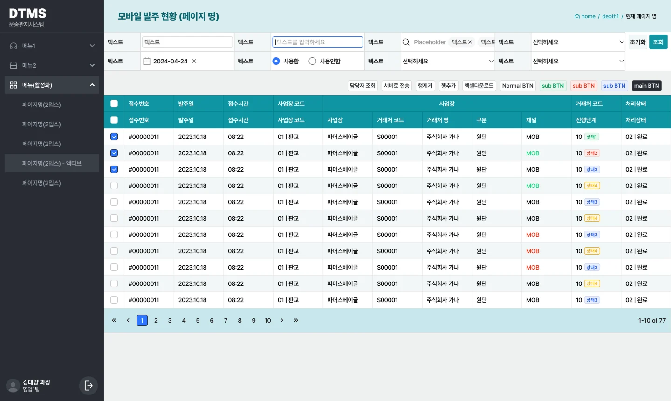Click the 서버로 전송 button
This screenshot has width=671, height=401.
[397, 86]
